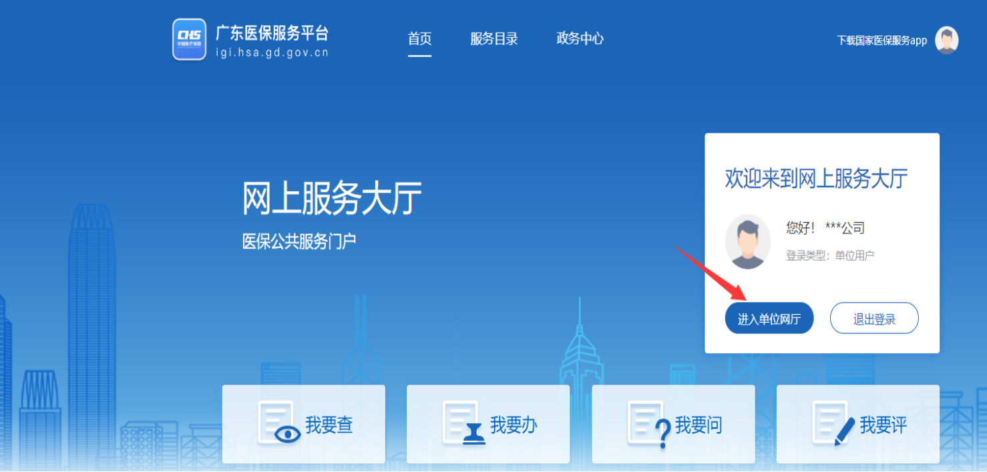Click the 广东医保服务平台 site title
This screenshot has height=472, width=987.
click(x=272, y=33)
